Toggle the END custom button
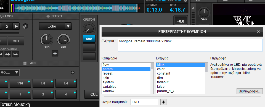The height and width of the screenshot is (107, 265). [x=89, y=39]
